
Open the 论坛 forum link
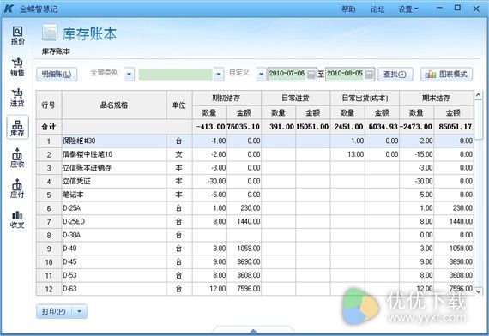point(377,9)
